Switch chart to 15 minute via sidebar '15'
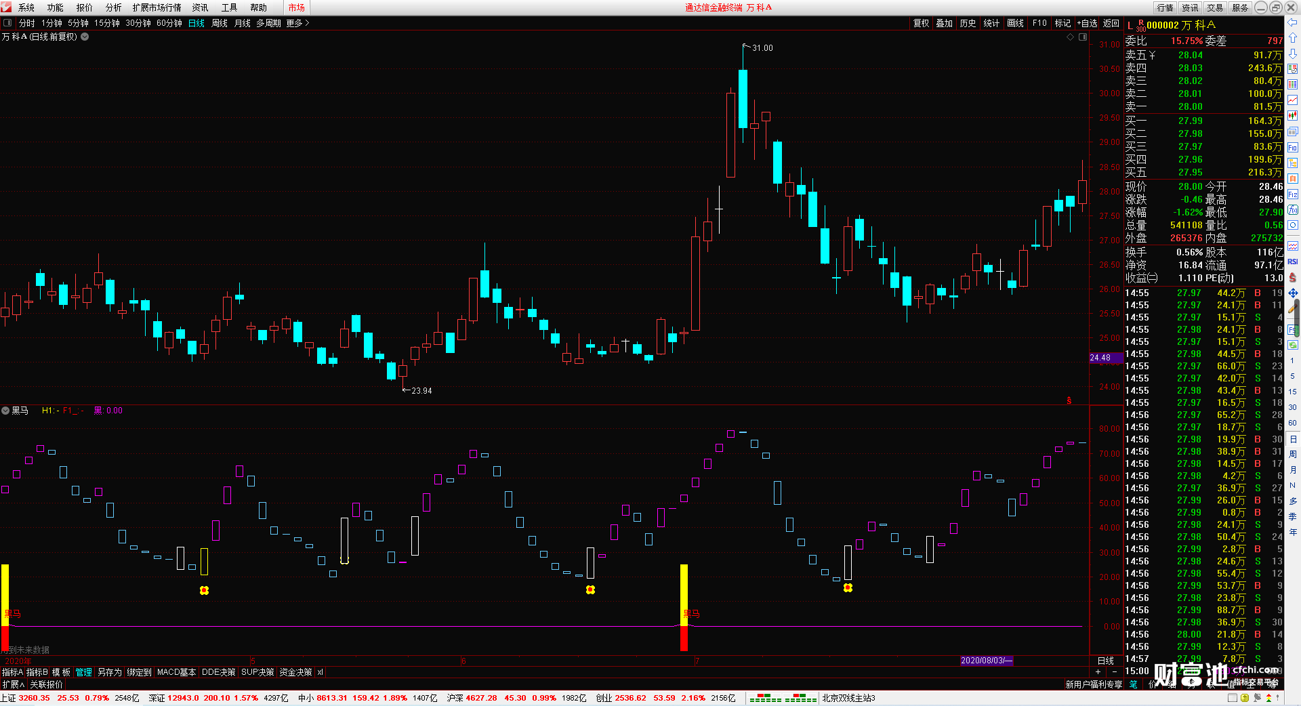This screenshot has width=1301, height=706. pos(1293,392)
